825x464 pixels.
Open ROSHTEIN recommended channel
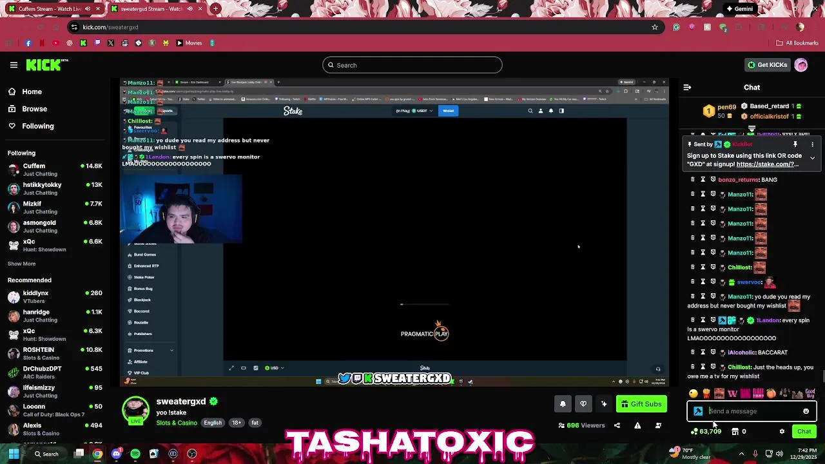[x=55, y=354]
